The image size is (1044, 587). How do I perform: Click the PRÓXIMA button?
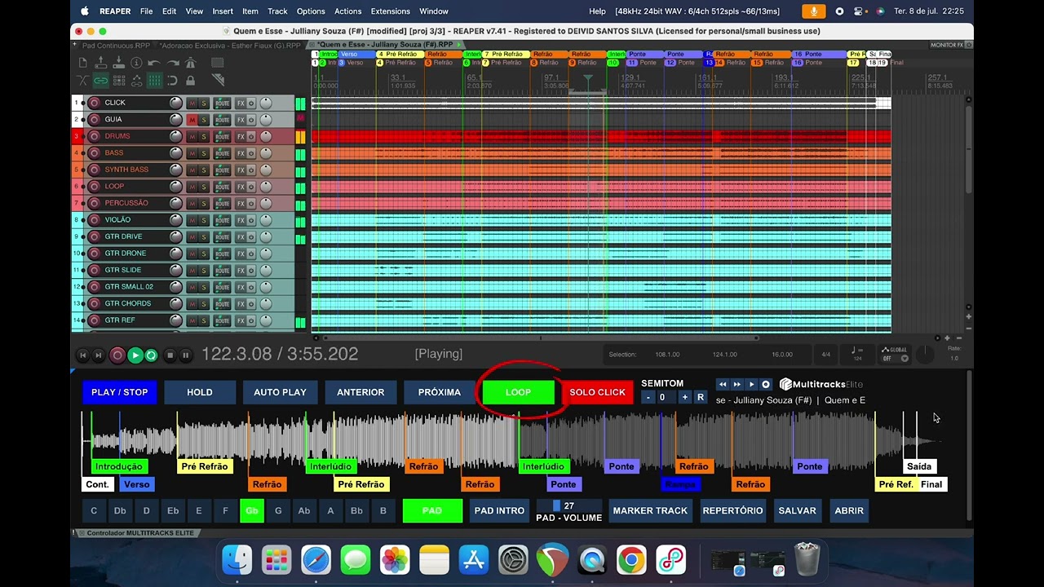(440, 392)
